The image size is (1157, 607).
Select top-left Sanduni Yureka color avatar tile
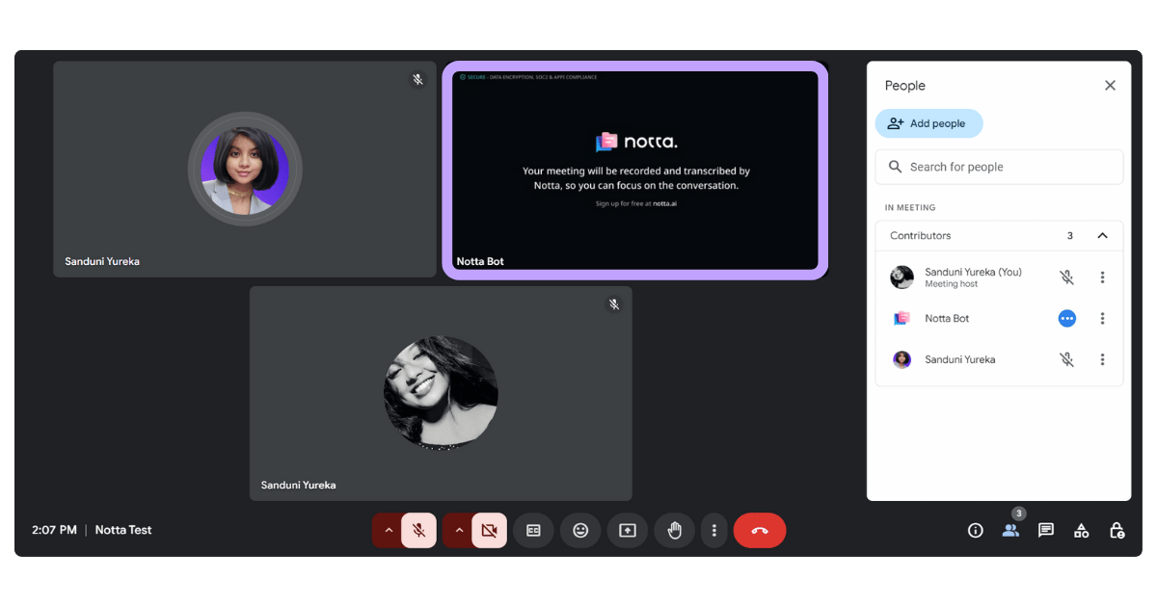(x=245, y=170)
